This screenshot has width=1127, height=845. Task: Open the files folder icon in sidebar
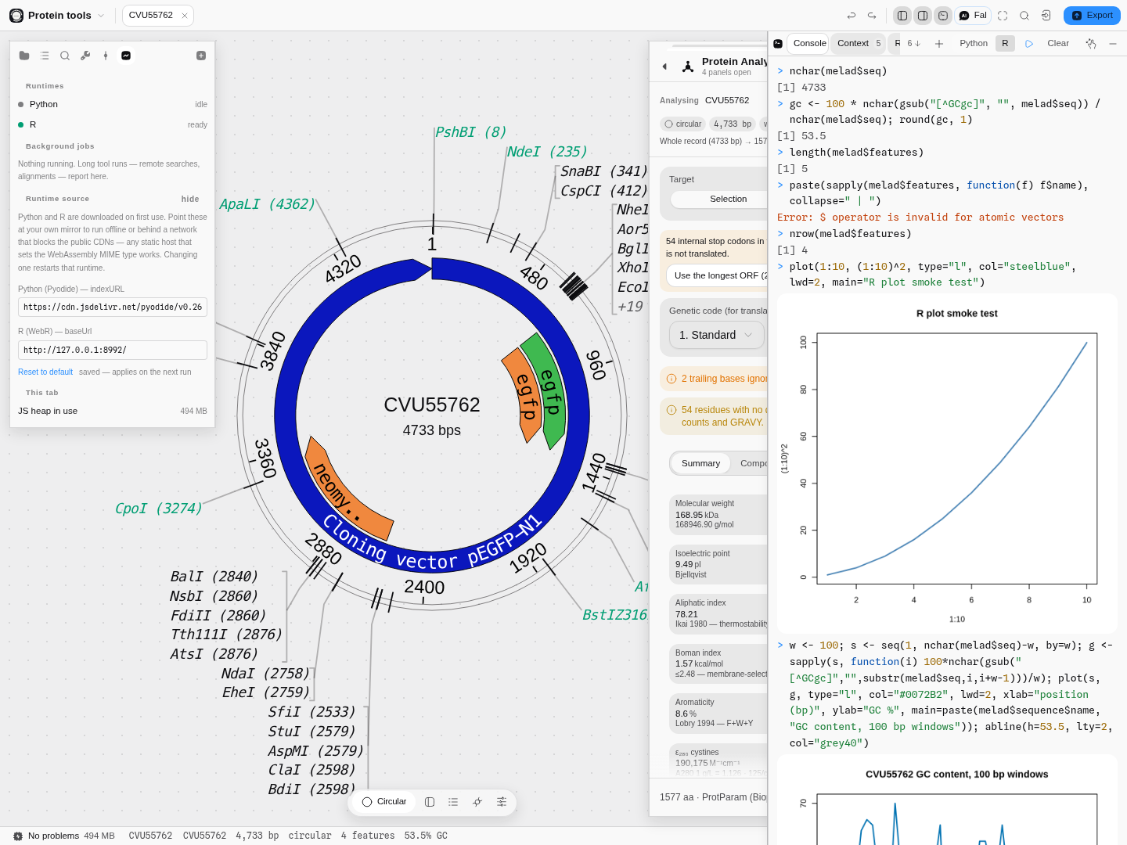coord(24,56)
